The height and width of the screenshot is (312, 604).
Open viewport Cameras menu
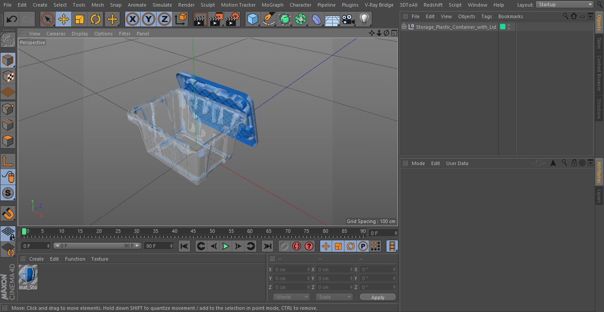pyautogui.click(x=56, y=34)
